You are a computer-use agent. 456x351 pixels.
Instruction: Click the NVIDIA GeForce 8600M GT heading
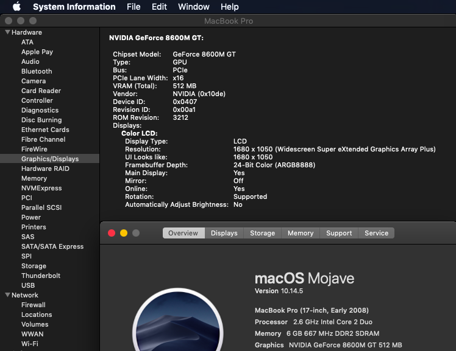(156, 38)
